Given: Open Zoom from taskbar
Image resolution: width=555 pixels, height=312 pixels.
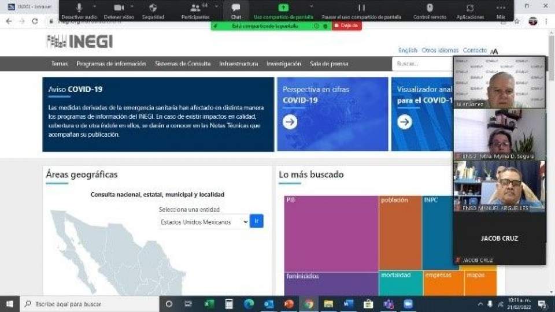Looking at the screenshot, I should [x=408, y=304].
